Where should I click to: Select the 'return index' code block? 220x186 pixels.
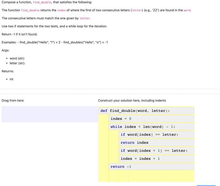pos(156,143)
